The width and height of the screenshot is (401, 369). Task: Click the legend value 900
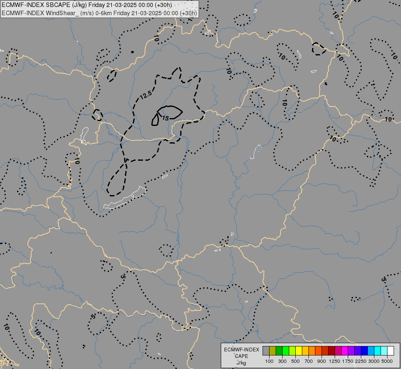tap(322, 361)
